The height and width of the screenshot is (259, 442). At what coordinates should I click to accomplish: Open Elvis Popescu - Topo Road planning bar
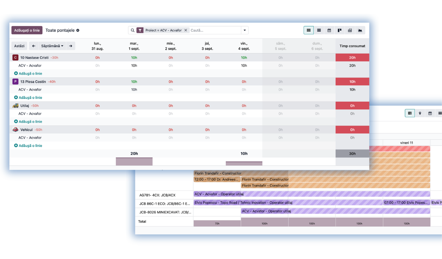click(288, 202)
